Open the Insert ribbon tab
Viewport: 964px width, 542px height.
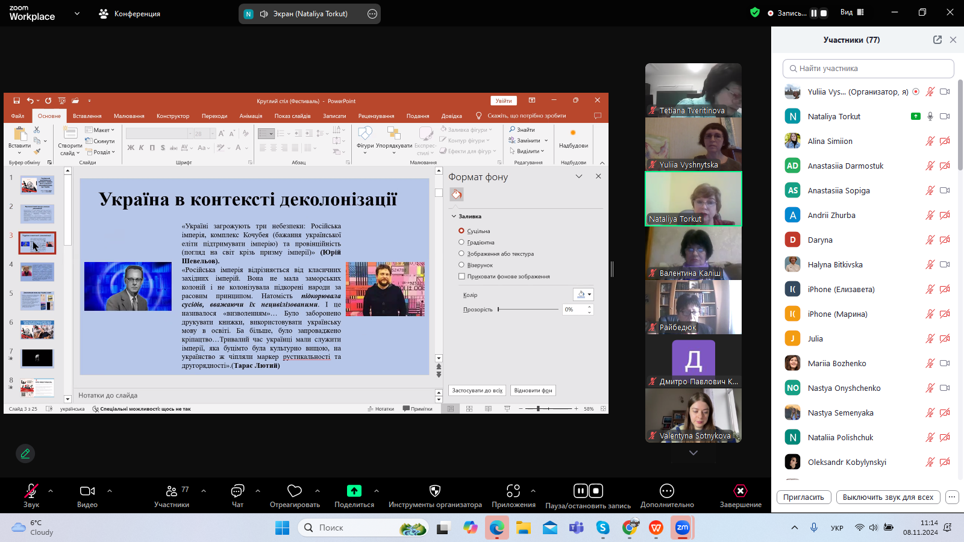[87, 116]
